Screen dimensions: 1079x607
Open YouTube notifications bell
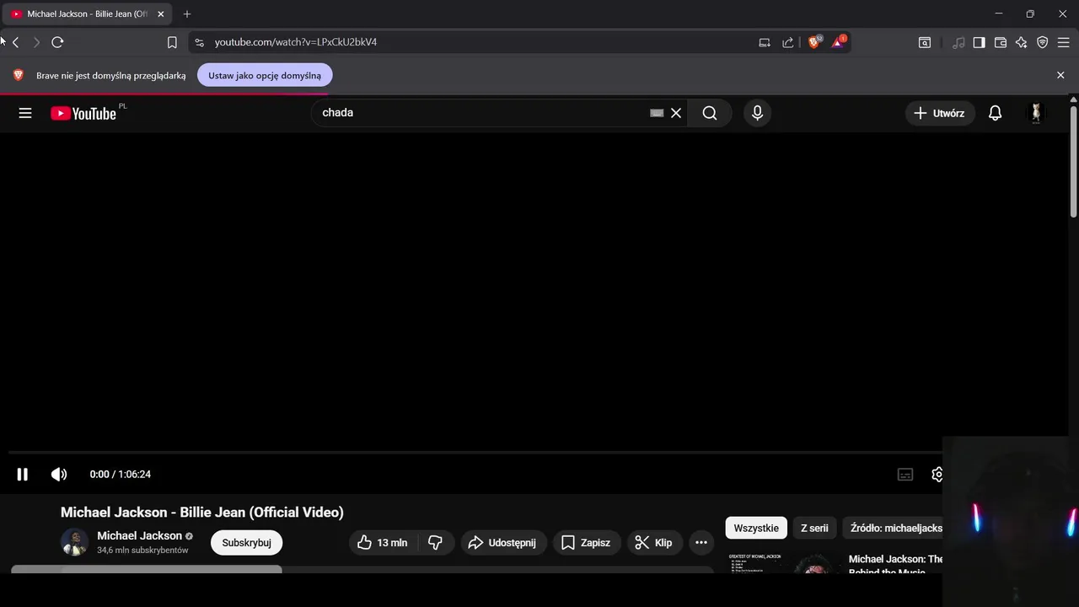(996, 113)
